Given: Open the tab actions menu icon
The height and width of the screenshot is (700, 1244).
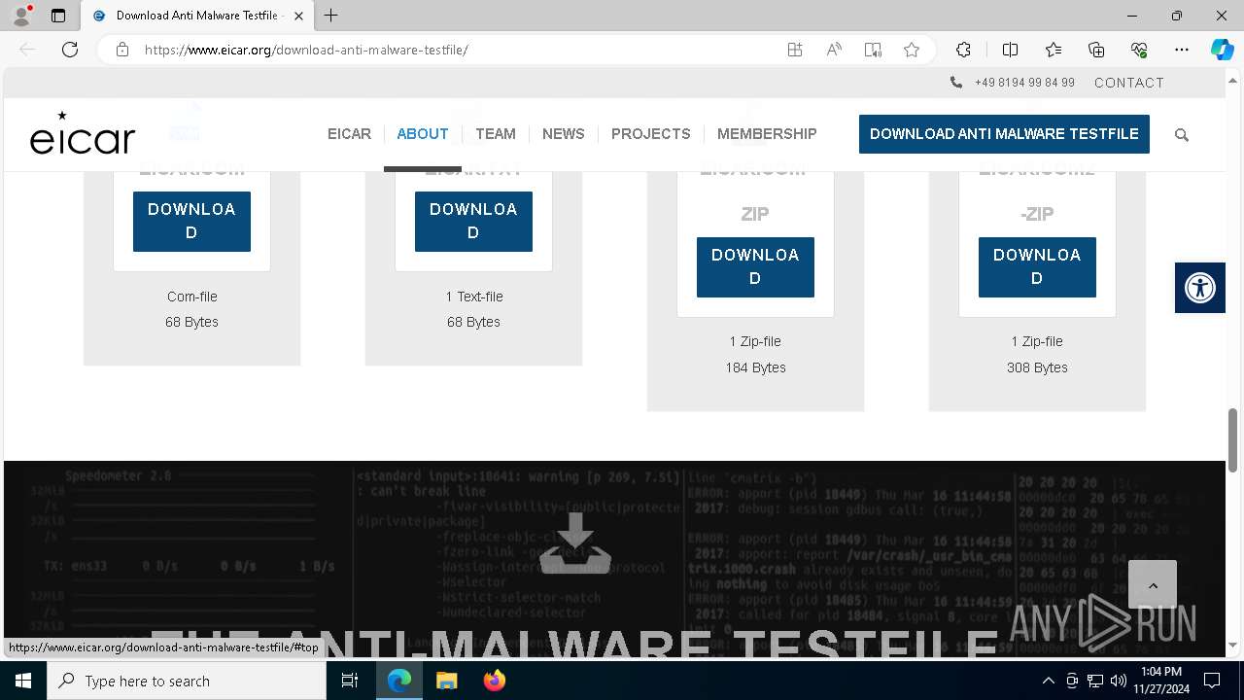Looking at the screenshot, I should tap(58, 16).
